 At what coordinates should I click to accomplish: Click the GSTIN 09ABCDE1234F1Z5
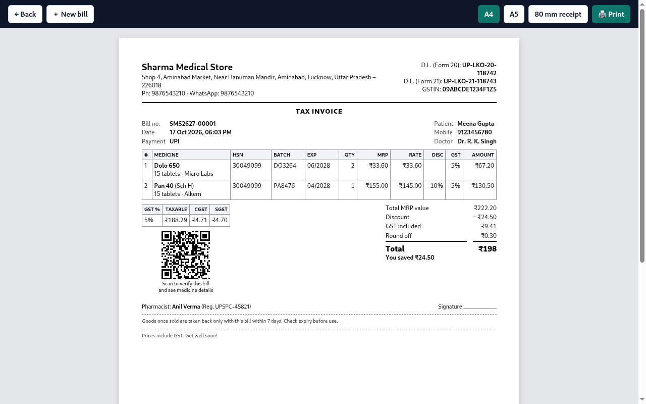coord(469,89)
